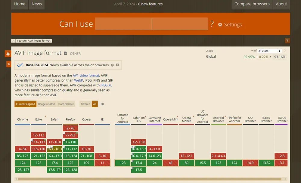
Task: Follow the JPEG XL link
Action: [x=106, y=85]
